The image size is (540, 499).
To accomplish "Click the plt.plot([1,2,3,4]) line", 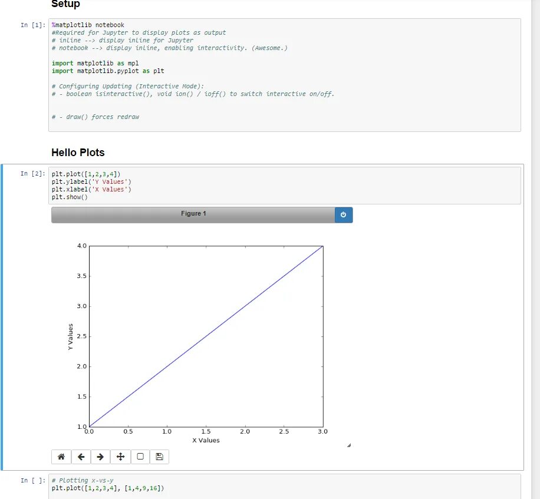I will pyautogui.click(x=86, y=174).
